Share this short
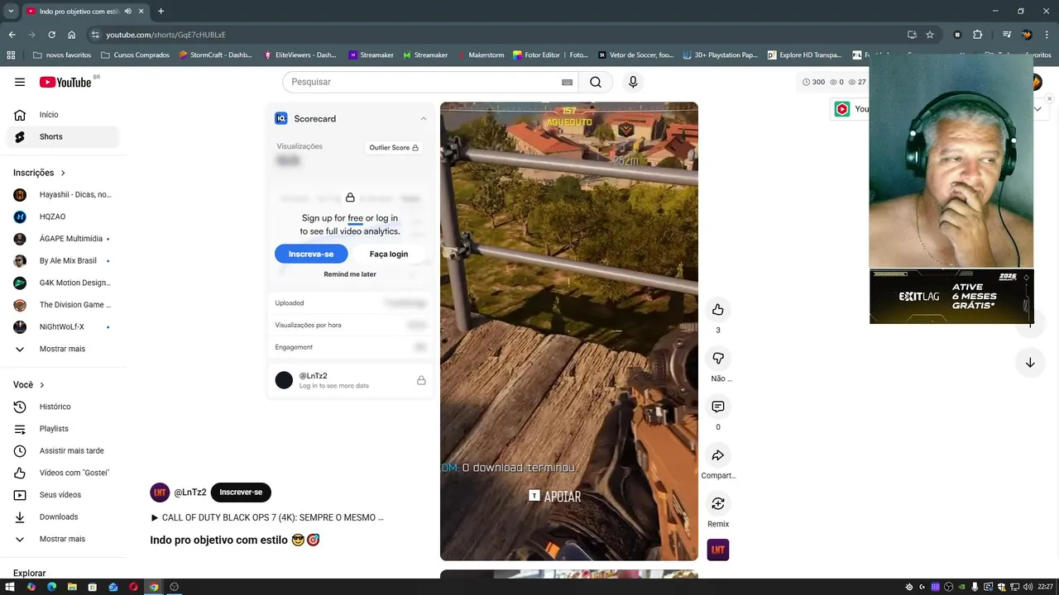Screen dimensions: 1059x595 pyautogui.click(x=718, y=455)
